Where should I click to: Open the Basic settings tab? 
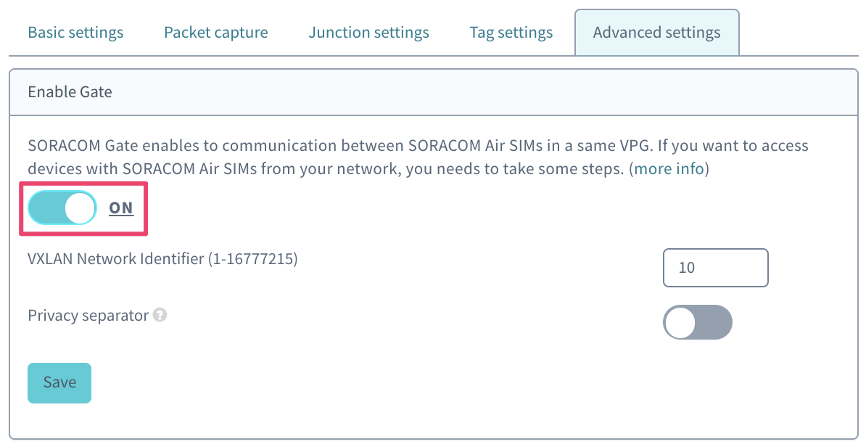[75, 33]
